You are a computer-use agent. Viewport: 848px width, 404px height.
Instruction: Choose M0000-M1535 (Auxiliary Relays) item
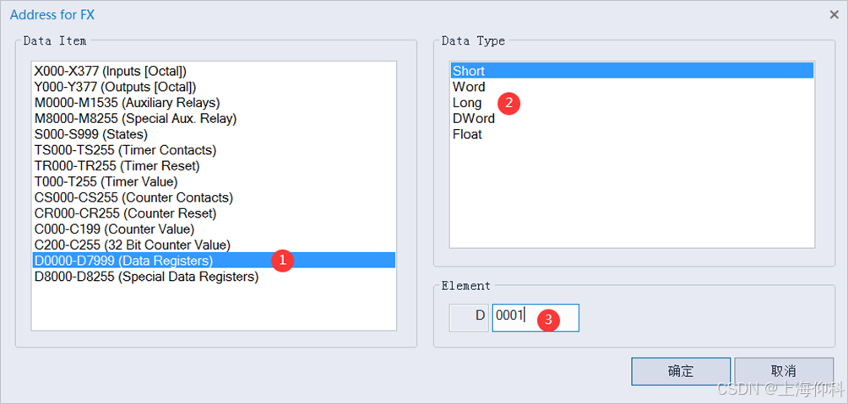click(127, 103)
